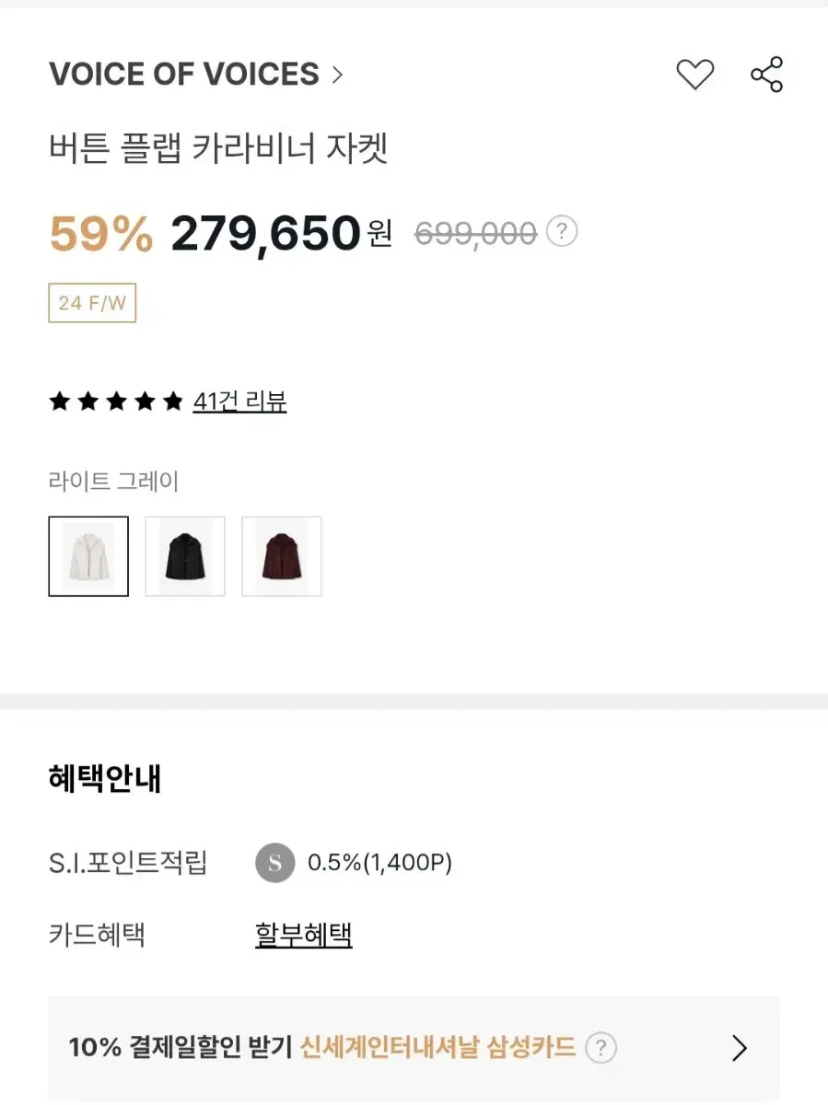Select the light gray jacket color swatch
828x1105 pixels.
[88, 556]
